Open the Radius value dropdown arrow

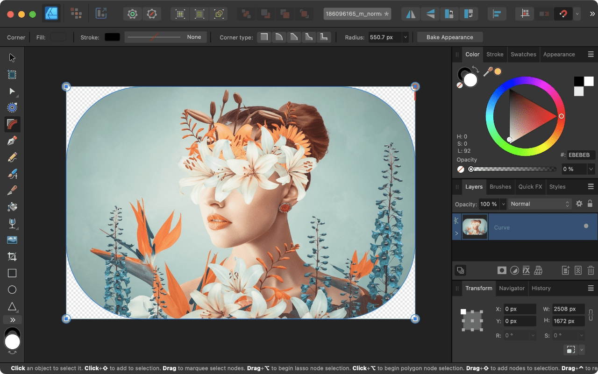[x=405, y=37]
